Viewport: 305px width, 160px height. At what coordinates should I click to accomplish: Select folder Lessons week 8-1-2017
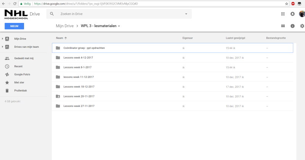pyautogui.click(x=173, y=67)
